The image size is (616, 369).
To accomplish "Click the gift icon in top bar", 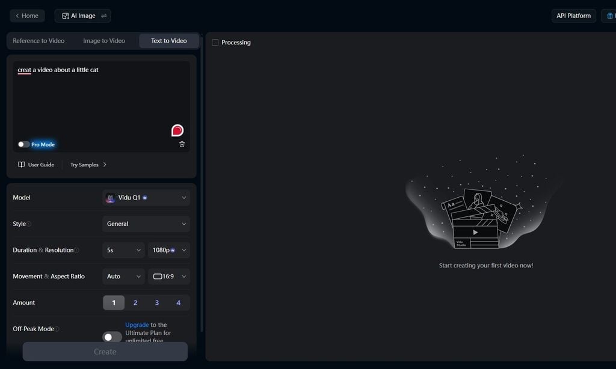I will point(610,16).
